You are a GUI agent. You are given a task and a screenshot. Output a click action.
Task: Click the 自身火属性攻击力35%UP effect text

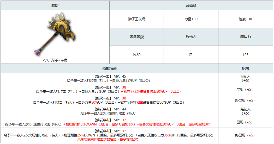[x=156, y=135]
